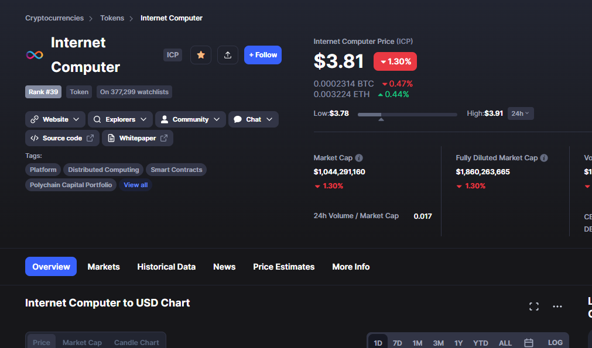
Task: Click the Token type badge
Action: pyautogui.click(x=79, y=92)
